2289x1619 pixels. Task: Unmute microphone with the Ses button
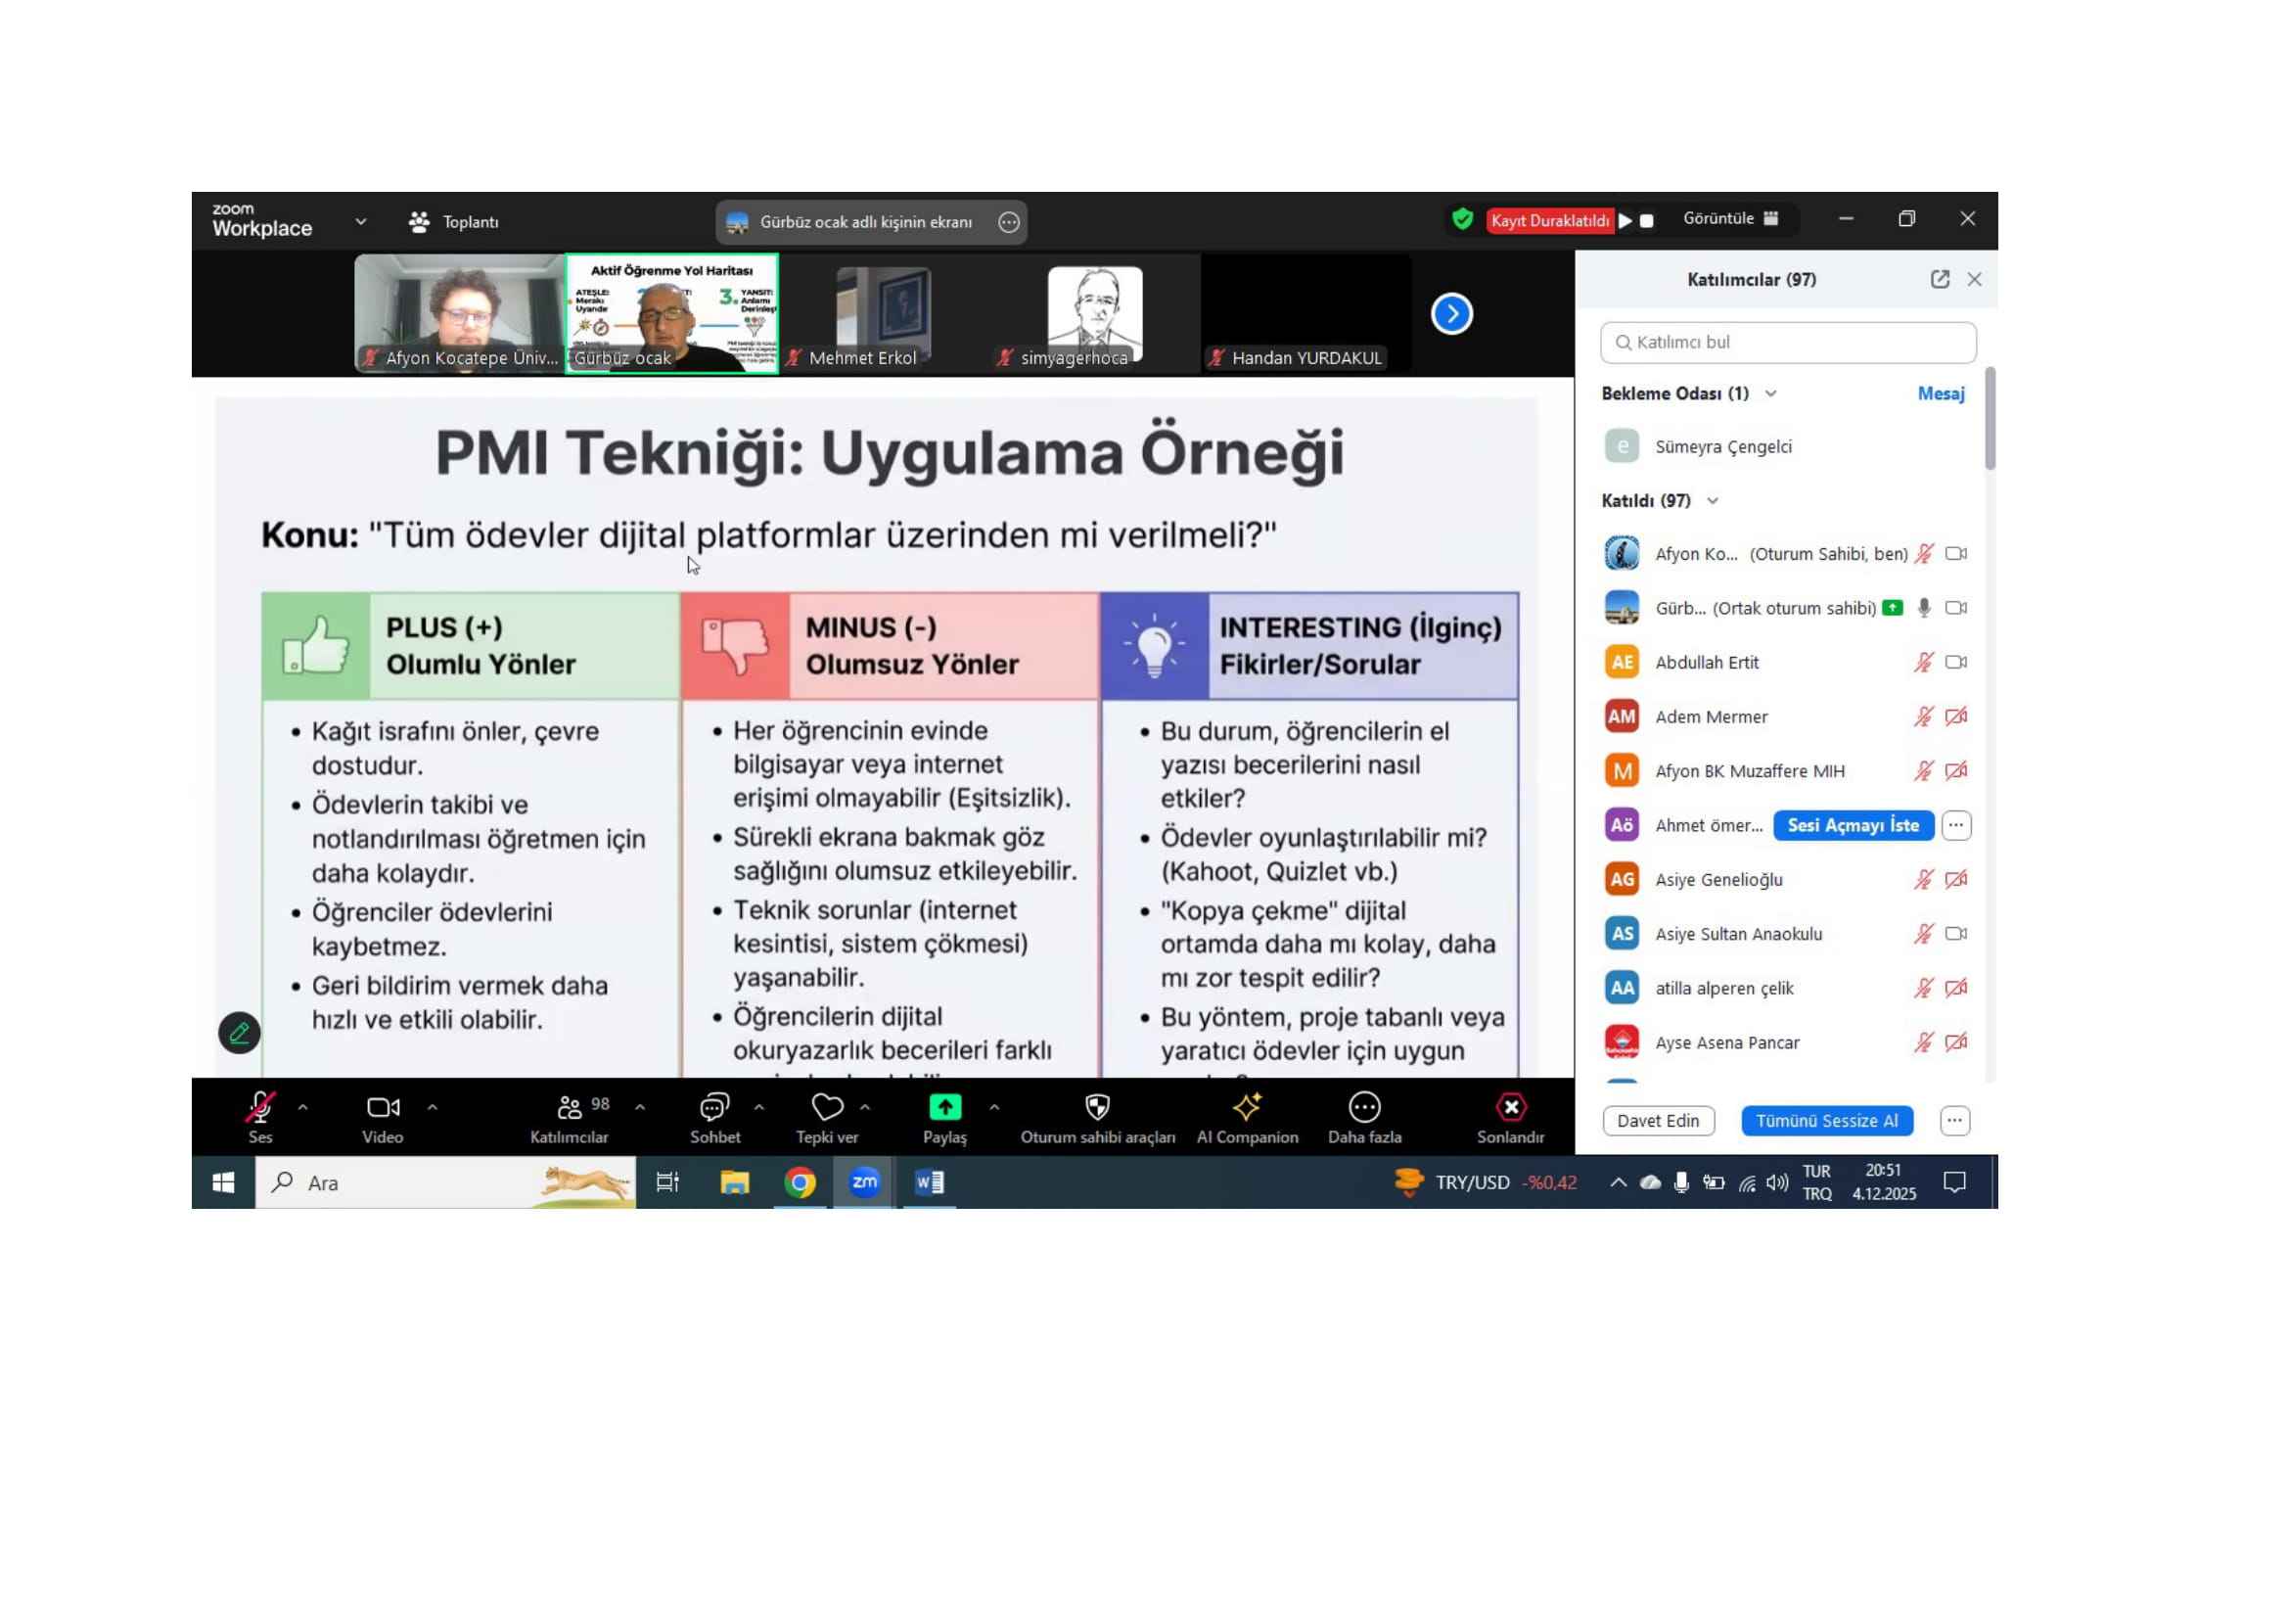(260, 1107)
